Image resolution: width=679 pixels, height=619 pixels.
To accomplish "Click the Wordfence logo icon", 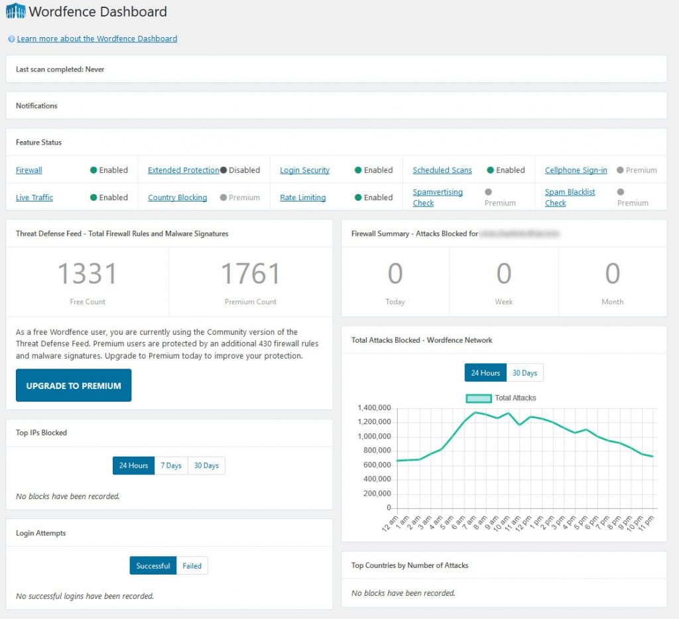I will (x=16, y=11).
